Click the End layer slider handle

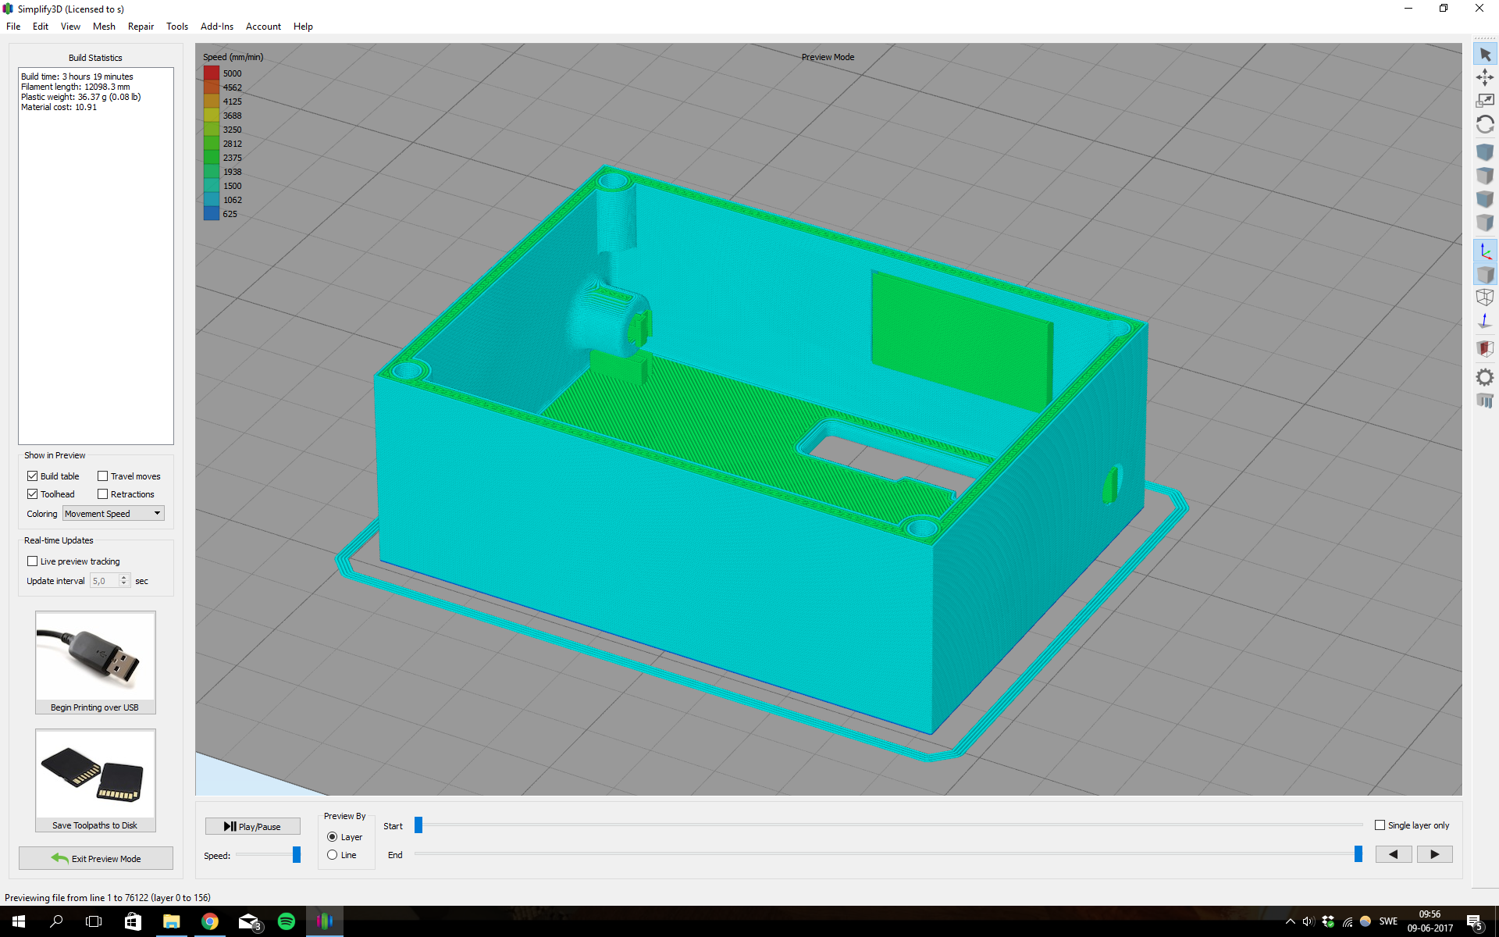point(1358,854)
